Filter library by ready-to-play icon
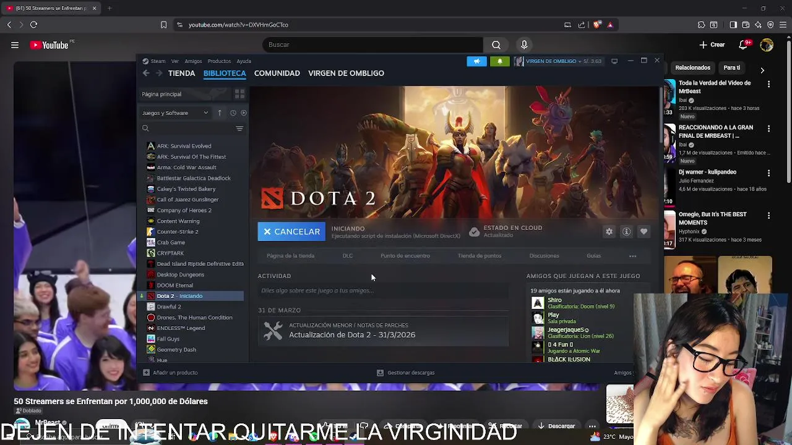Screen dimensions: 792x445 244,113
